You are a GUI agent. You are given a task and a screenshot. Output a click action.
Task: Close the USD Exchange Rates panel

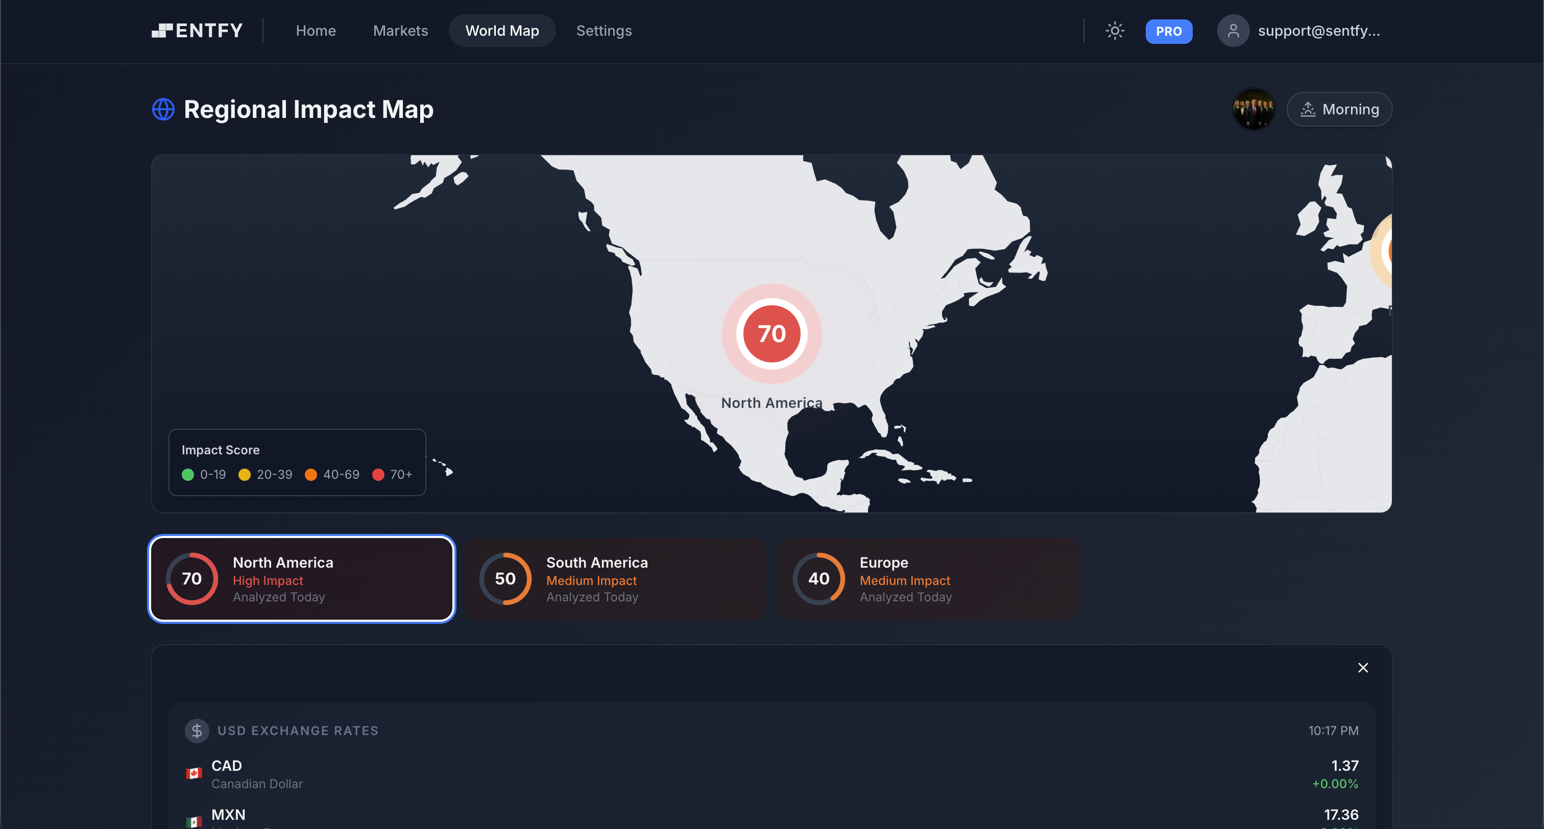[1363, 667]
